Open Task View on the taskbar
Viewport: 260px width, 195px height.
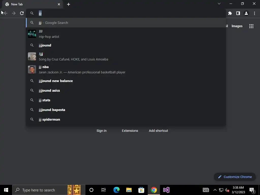[x=104, y=190]
